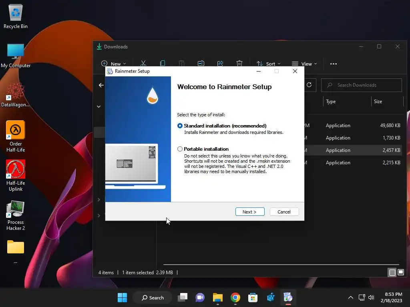Open the clock and date panel

pyautogui.click(x=392, y=297)
